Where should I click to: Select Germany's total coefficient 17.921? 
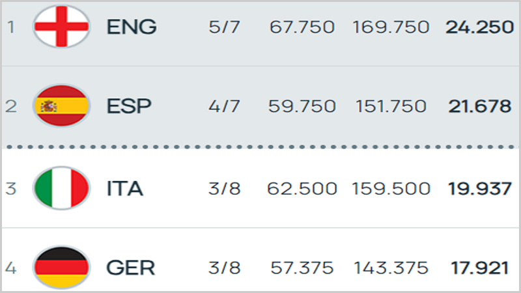pos(480,268)
